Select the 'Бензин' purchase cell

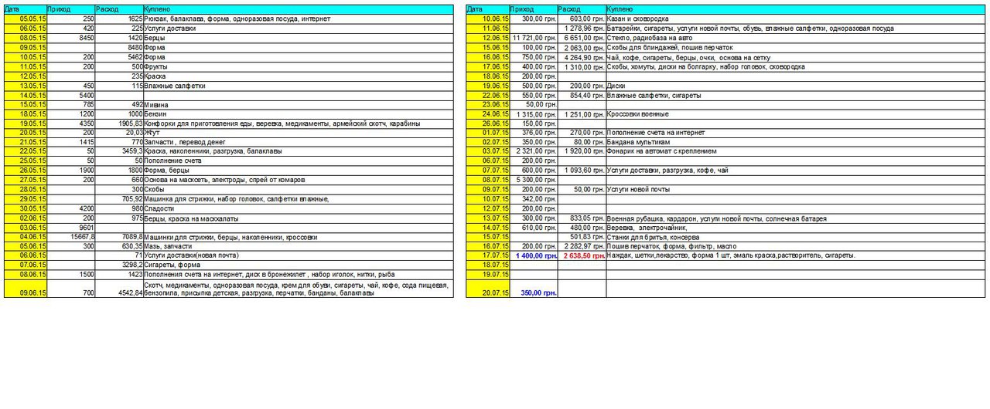point(157,114)
